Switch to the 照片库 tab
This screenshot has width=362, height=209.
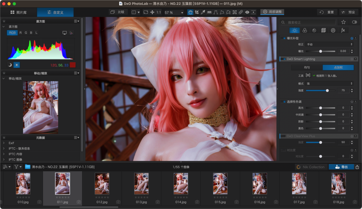[19, 12]
